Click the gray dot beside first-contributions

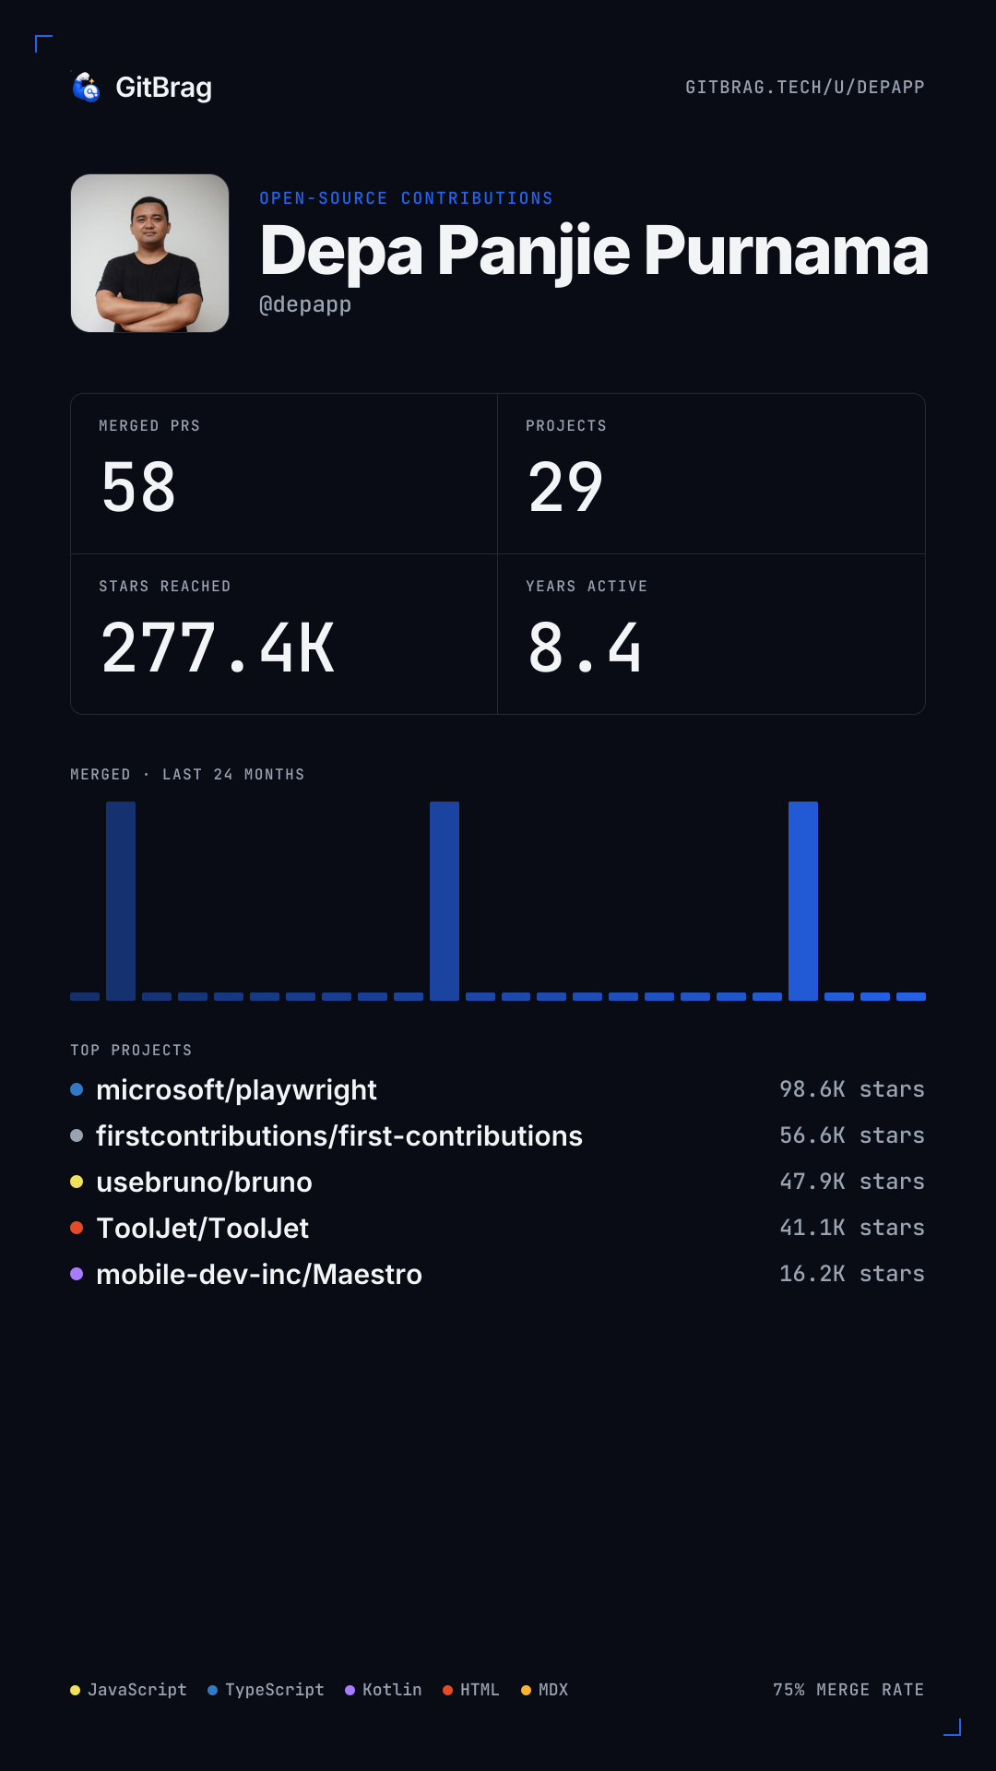coord(77,1135)
